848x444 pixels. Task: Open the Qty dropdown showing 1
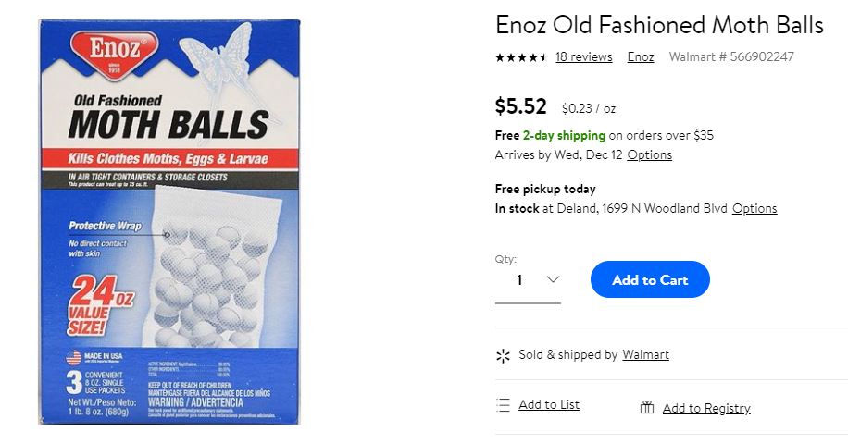(x=528, y=280)
